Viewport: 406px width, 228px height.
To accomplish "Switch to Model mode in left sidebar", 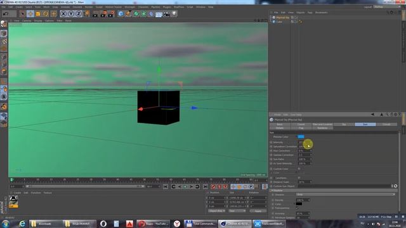I will pos(4,33).
